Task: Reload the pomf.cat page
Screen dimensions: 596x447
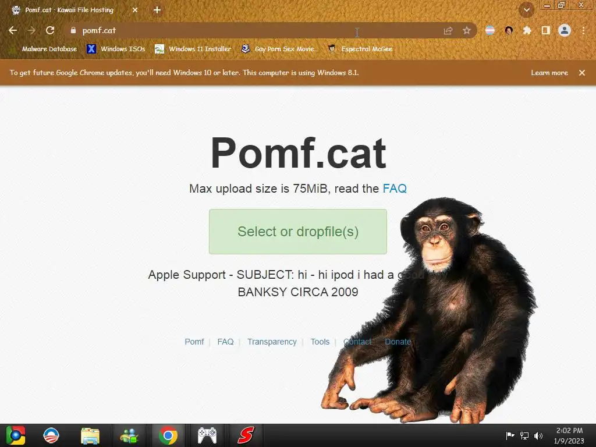Action: click(50, 30)
